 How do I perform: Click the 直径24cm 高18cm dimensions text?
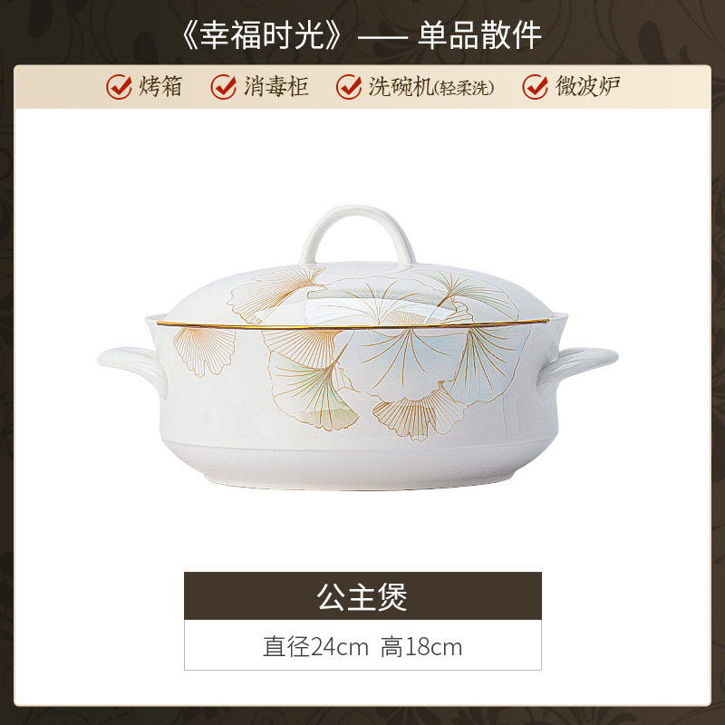pos(362,646)
